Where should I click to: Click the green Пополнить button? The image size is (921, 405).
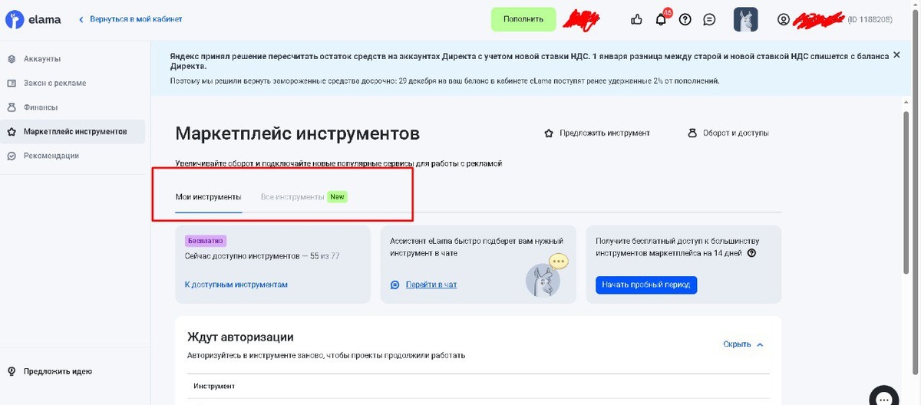523,19
